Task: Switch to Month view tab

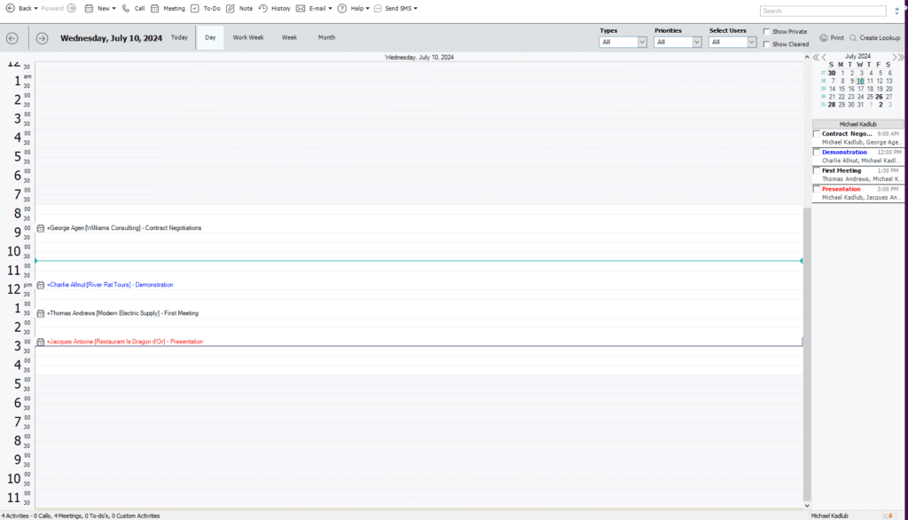Action: pos(326,37)
